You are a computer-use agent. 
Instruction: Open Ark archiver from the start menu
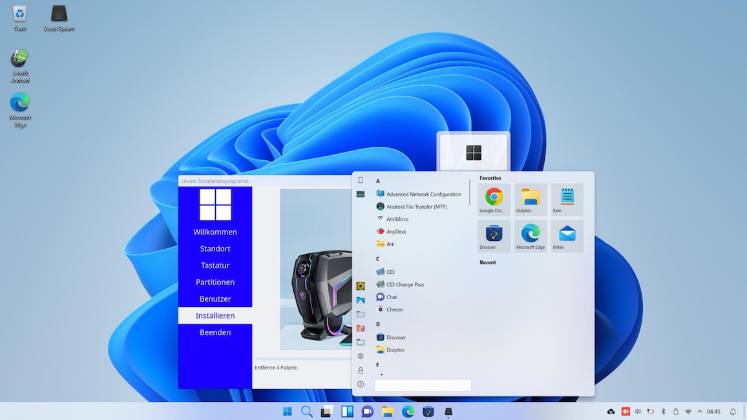coord(391,244)
